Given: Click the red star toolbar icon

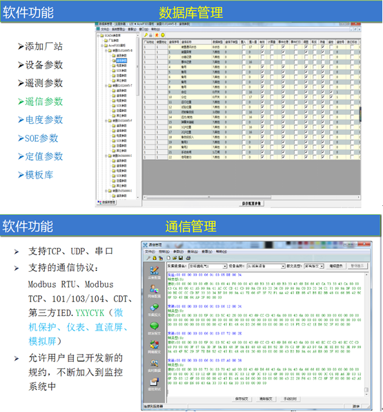Looking at the screenshot, I should [x=157, y=35].
